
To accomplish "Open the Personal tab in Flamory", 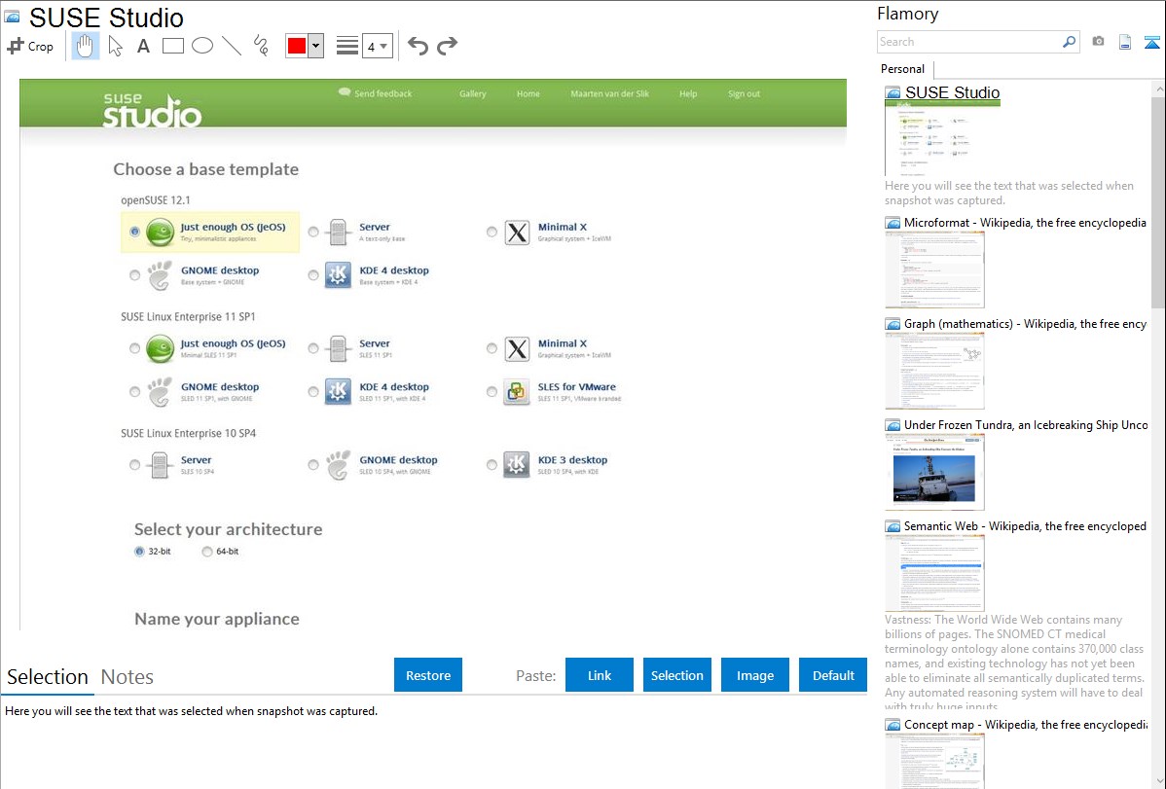I will (x=903, y=69).
